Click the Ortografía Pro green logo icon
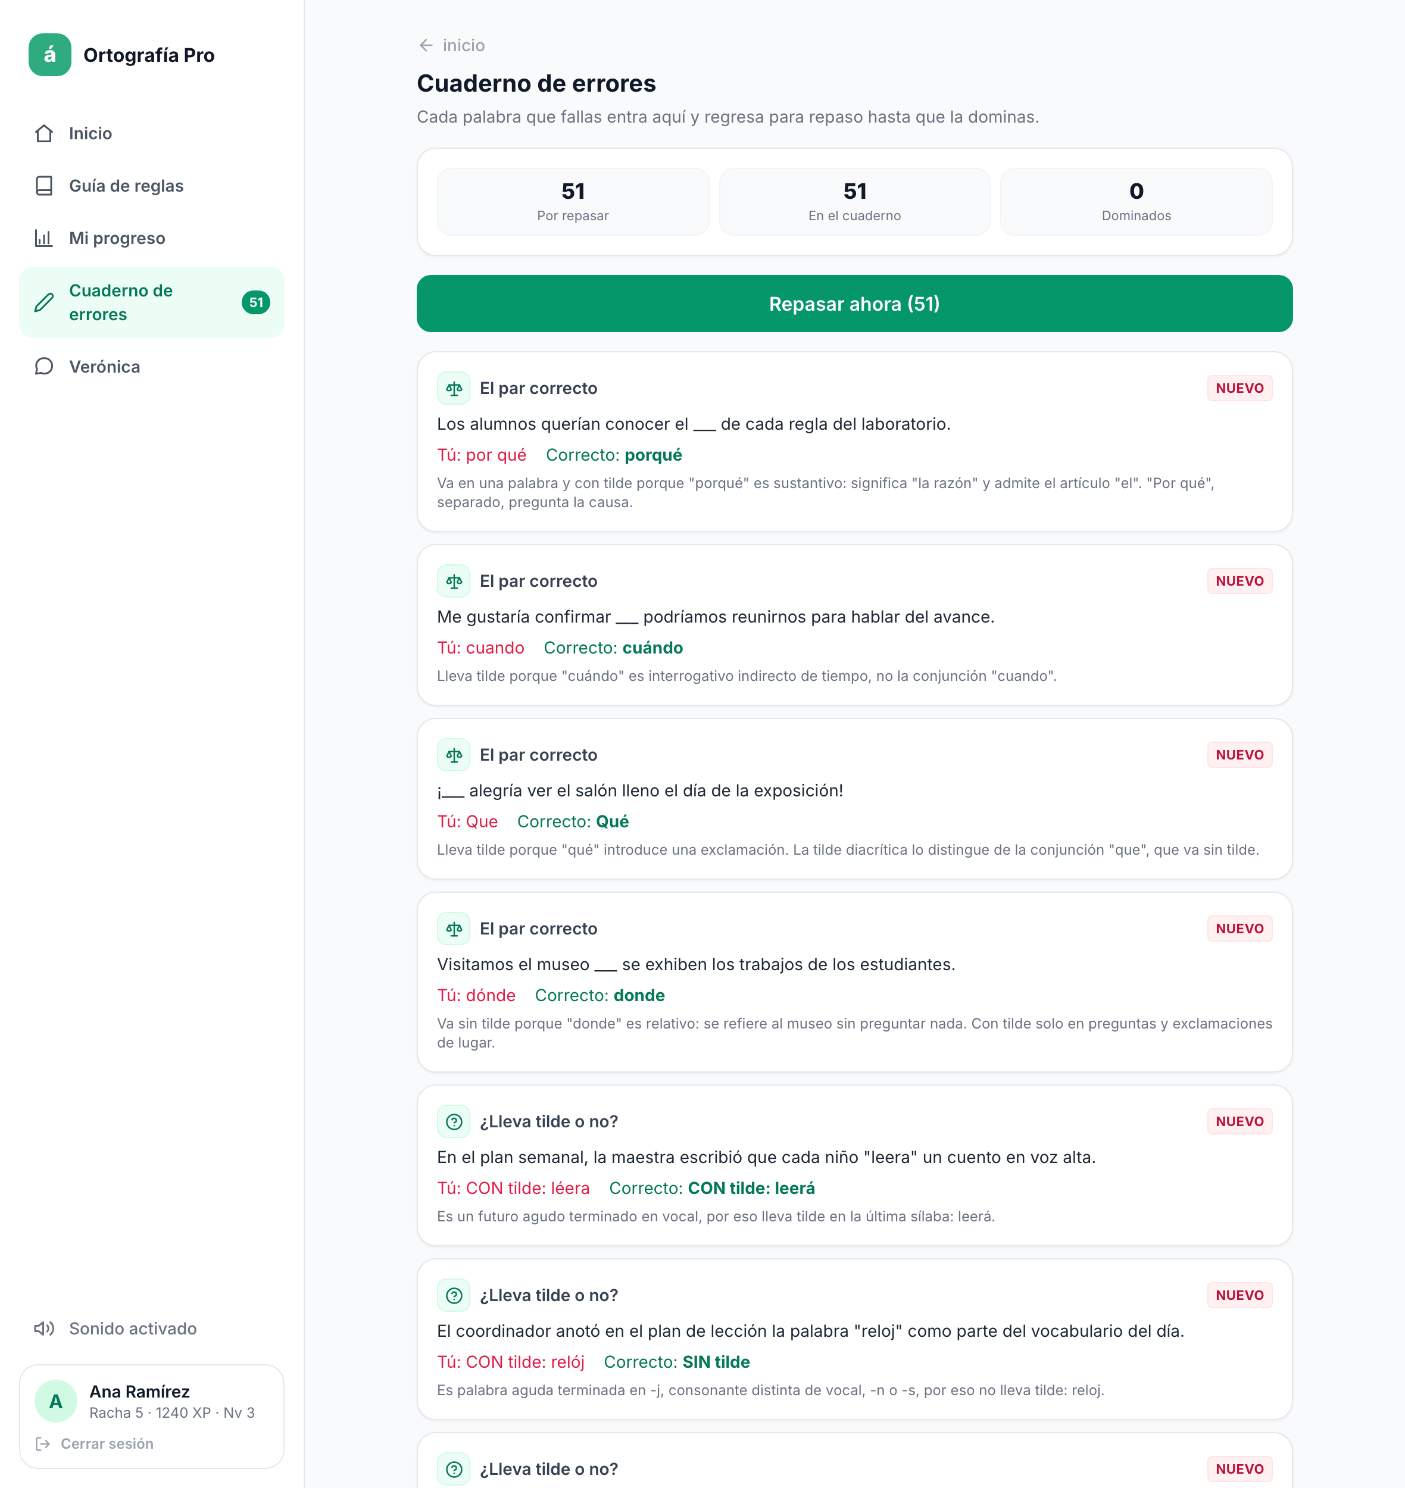 49,55
